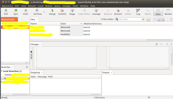Click the Merge toolbar icon
Viewport: 173px width, 99px height.
52,12
